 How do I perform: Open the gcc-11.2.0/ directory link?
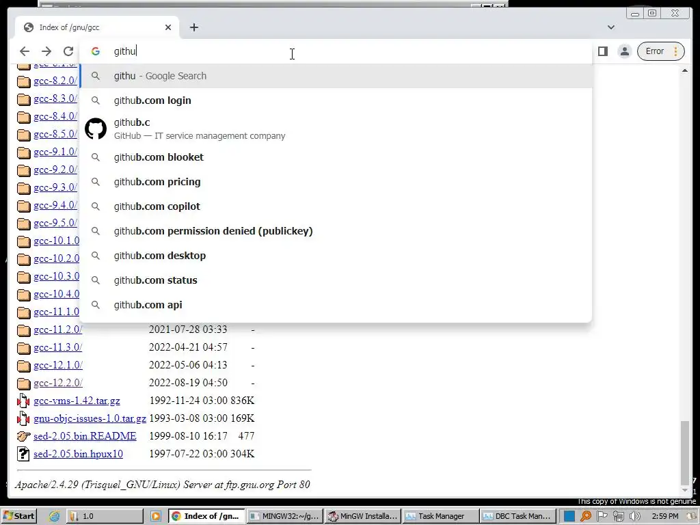[x=58, y=329]
